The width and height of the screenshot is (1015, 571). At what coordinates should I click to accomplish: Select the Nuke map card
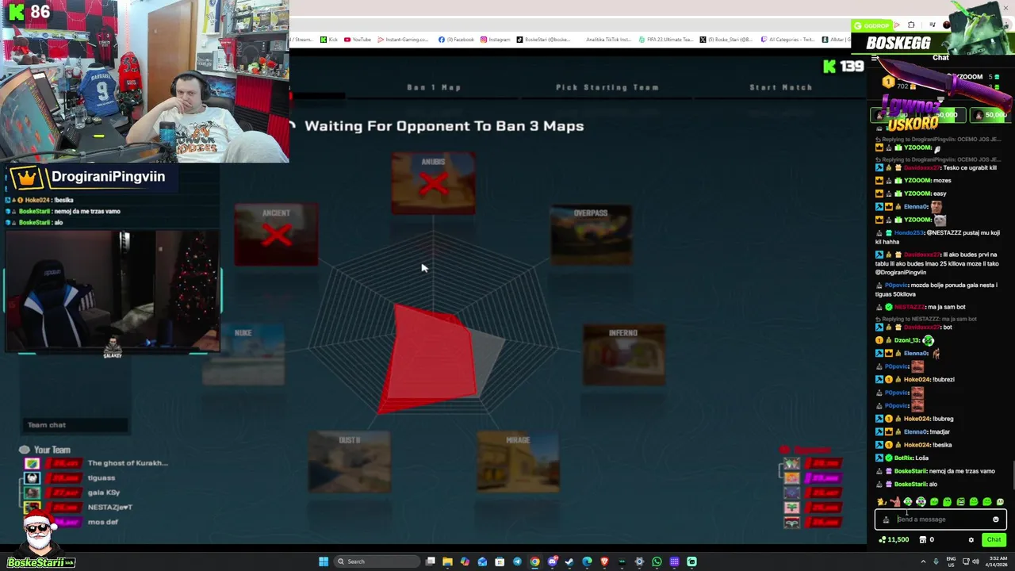pos(243,355)
